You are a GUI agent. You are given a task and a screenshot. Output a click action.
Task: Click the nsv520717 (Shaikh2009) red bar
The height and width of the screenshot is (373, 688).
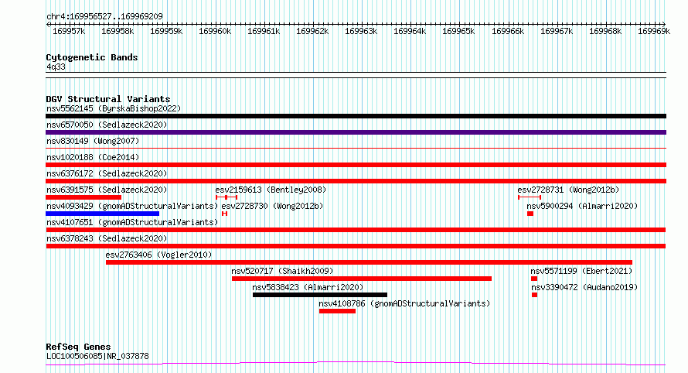point(362,279)
